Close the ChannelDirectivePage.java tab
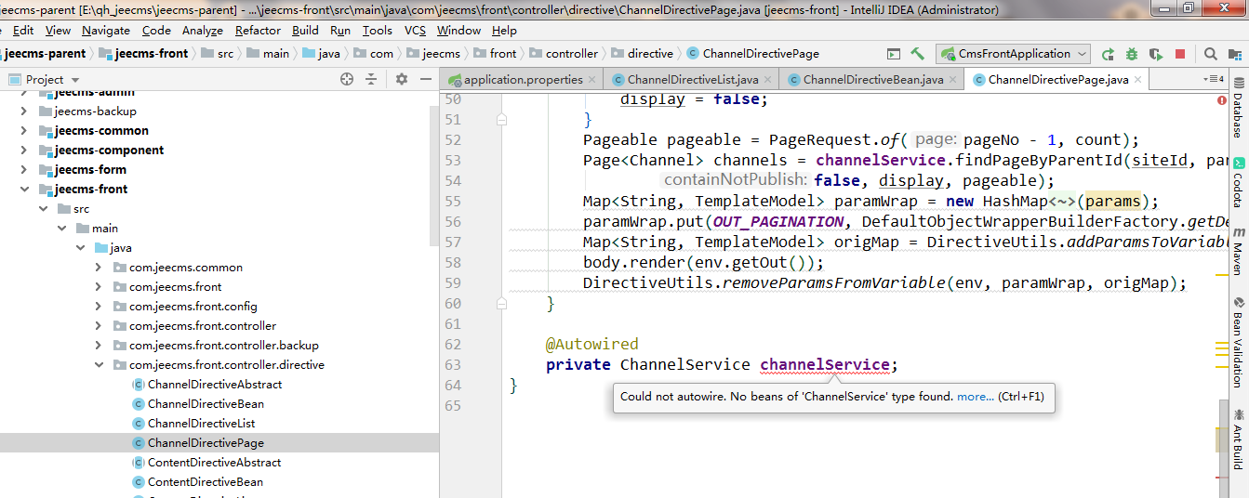The height and width of the screenshot is (498, 1249). (x=1139, y=80)
